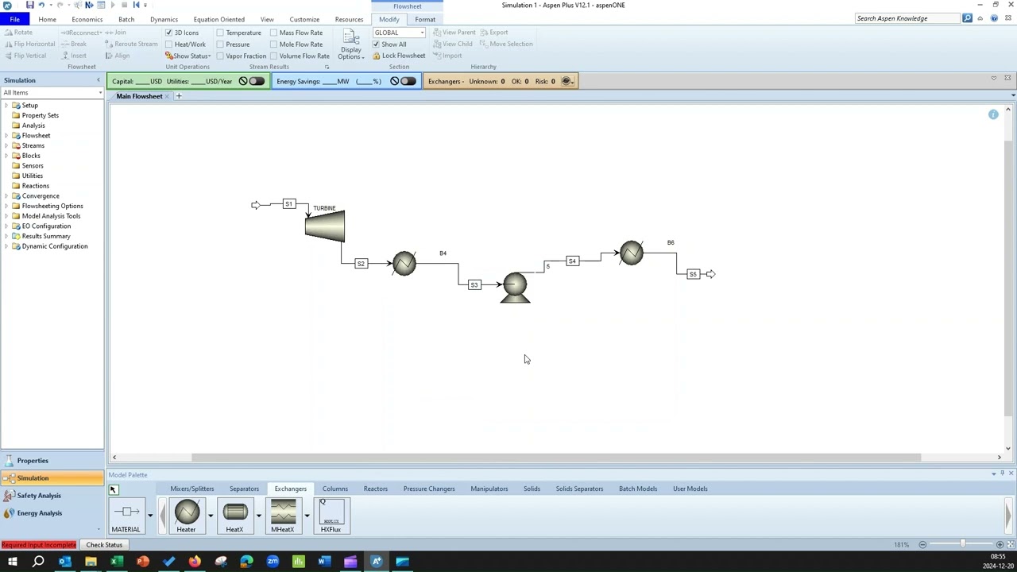
Task: Open the Show Status dropdown
Action: tap(191, 56)
